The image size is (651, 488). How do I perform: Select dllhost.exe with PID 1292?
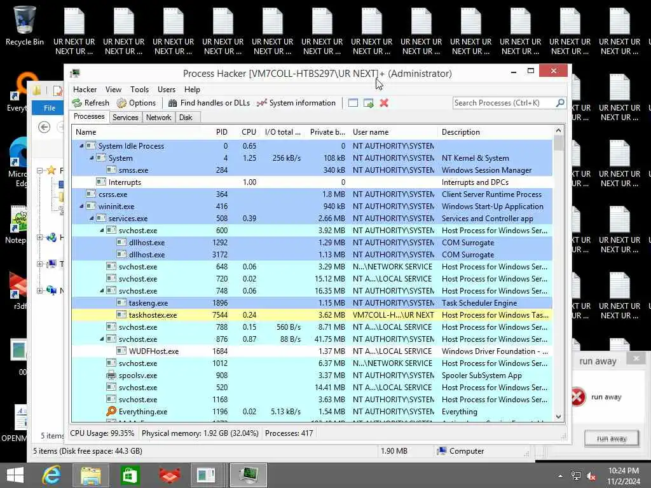[x=312, y=242]
